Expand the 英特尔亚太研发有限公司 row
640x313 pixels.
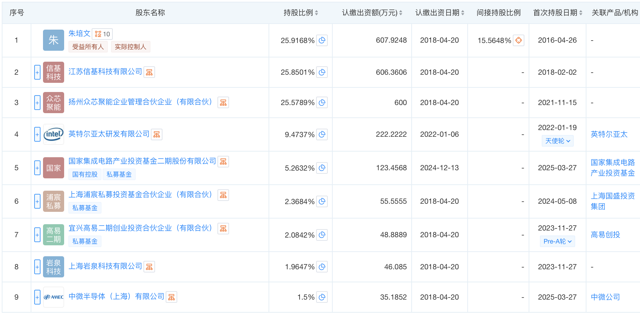(x=37, y=135)
